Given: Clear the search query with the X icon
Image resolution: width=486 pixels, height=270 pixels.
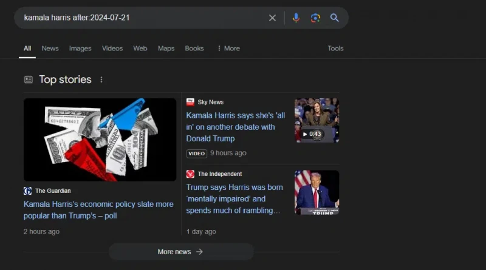Looking at the screenshot, I should tap(272, 18).
